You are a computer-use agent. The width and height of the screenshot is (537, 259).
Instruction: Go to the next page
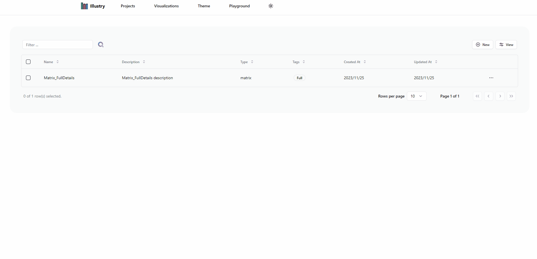(x=500, y=96)
